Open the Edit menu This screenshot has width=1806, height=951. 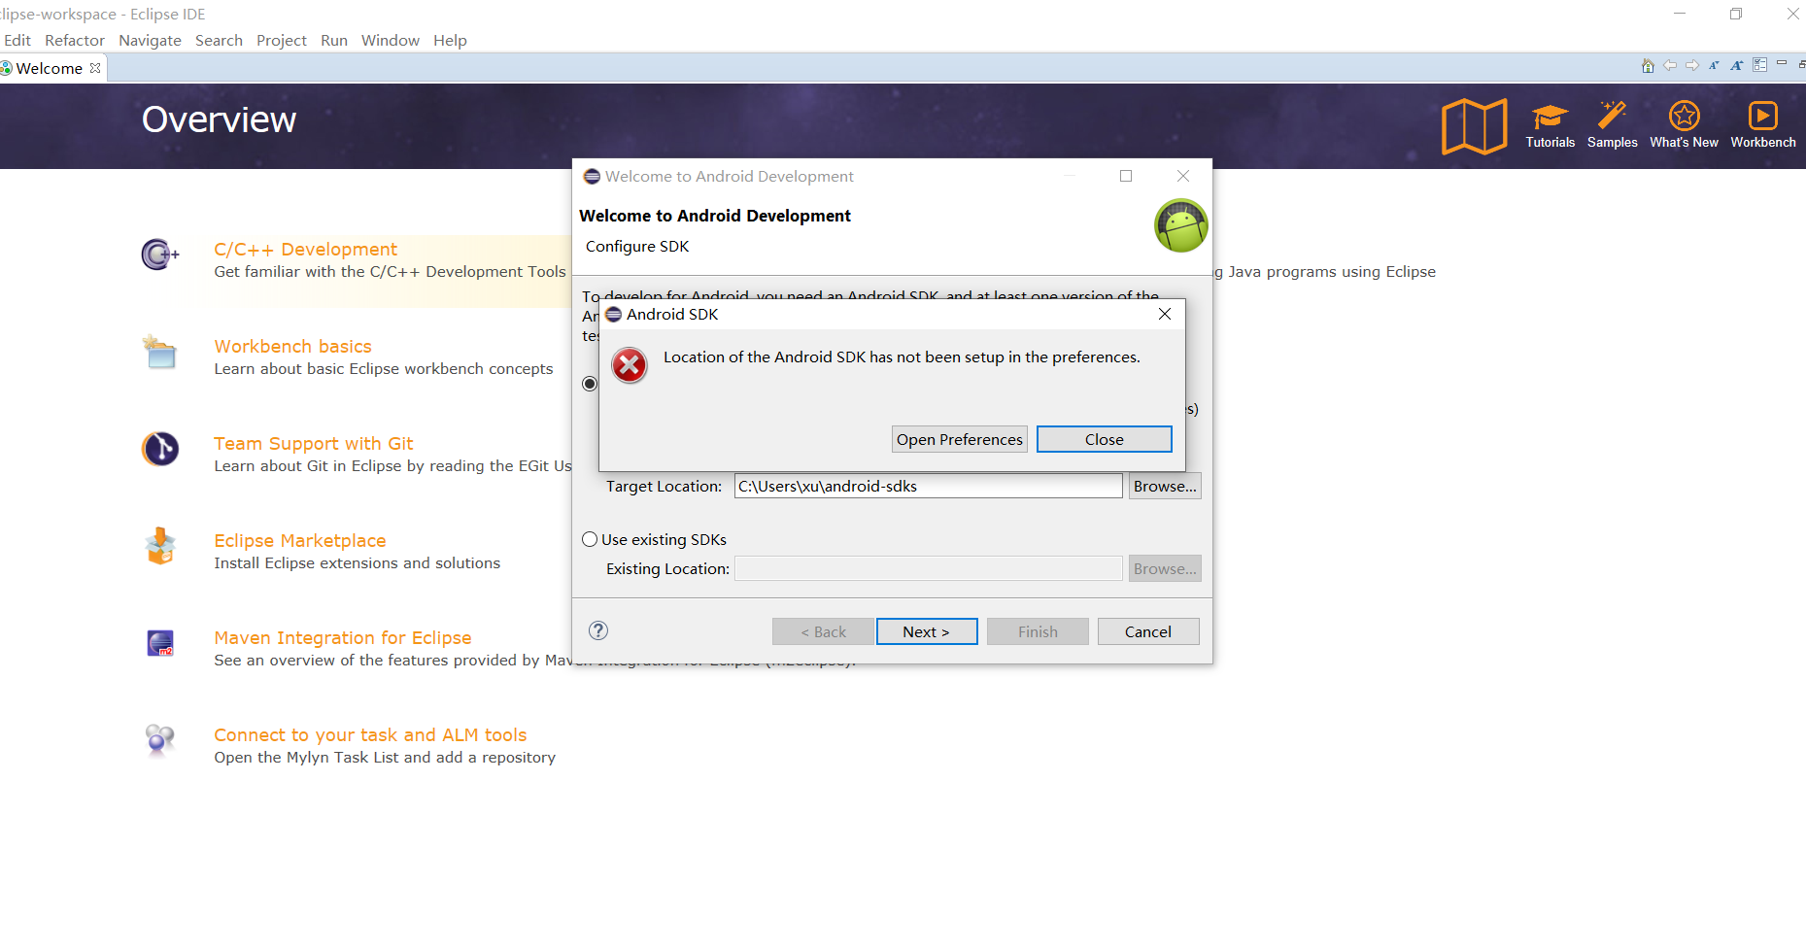pyautogui.click(x=17, y=40)
